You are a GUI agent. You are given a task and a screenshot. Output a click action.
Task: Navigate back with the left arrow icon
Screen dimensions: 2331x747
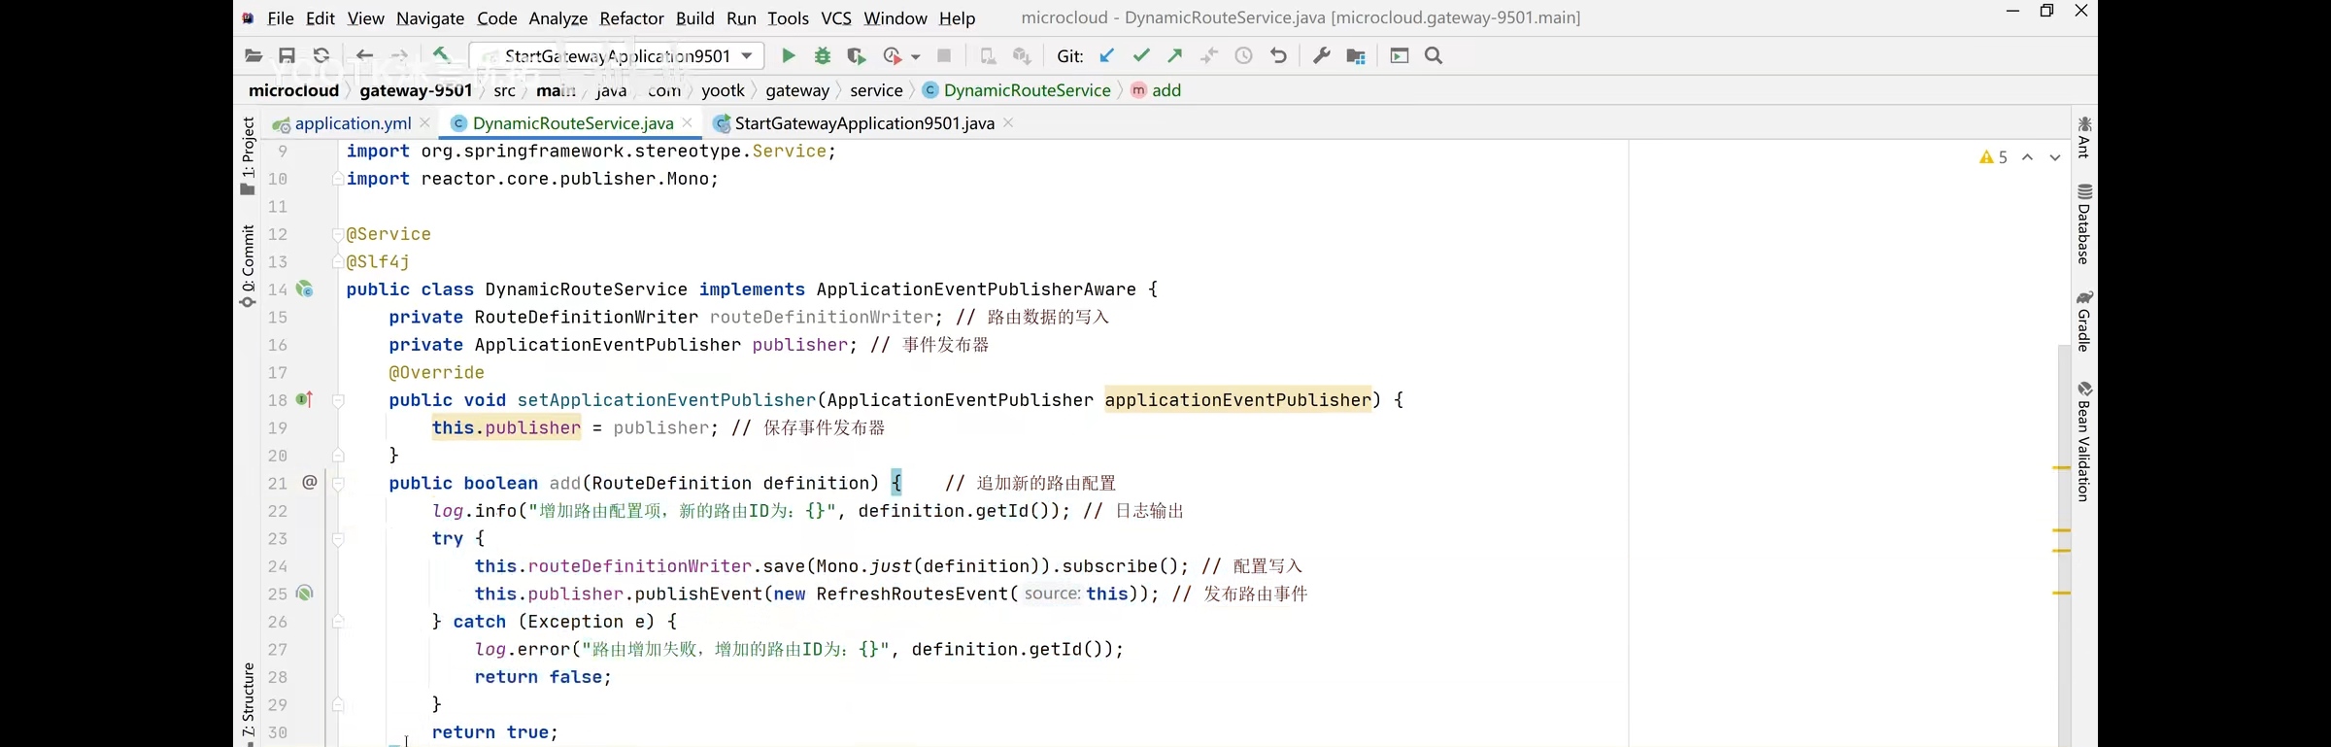pyautogui.click(x=364, y=56)
